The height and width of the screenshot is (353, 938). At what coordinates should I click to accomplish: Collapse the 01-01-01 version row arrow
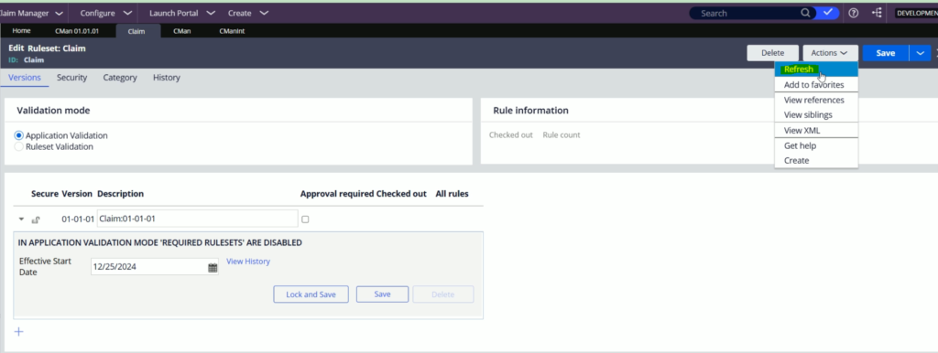(22, 219)
